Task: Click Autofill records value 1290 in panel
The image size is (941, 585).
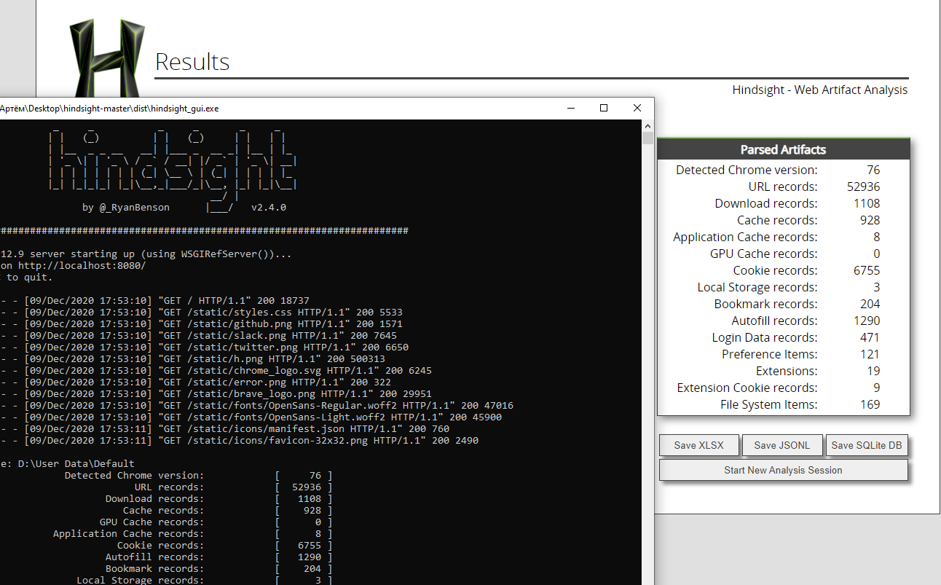Action: pyautogui.click(x=866, y=321)
